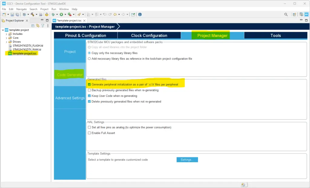Enable Backup previously generated files option

(x=89, y=90)
